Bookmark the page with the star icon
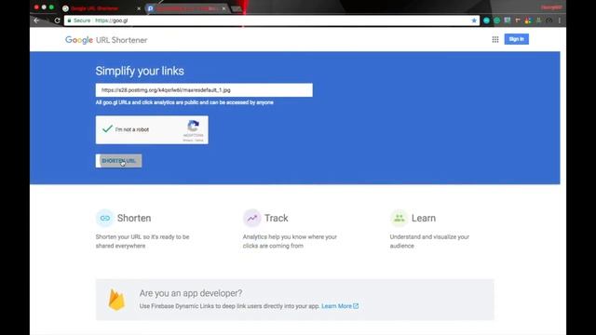Viewport: 596px width, 335px height. (474, 20)
